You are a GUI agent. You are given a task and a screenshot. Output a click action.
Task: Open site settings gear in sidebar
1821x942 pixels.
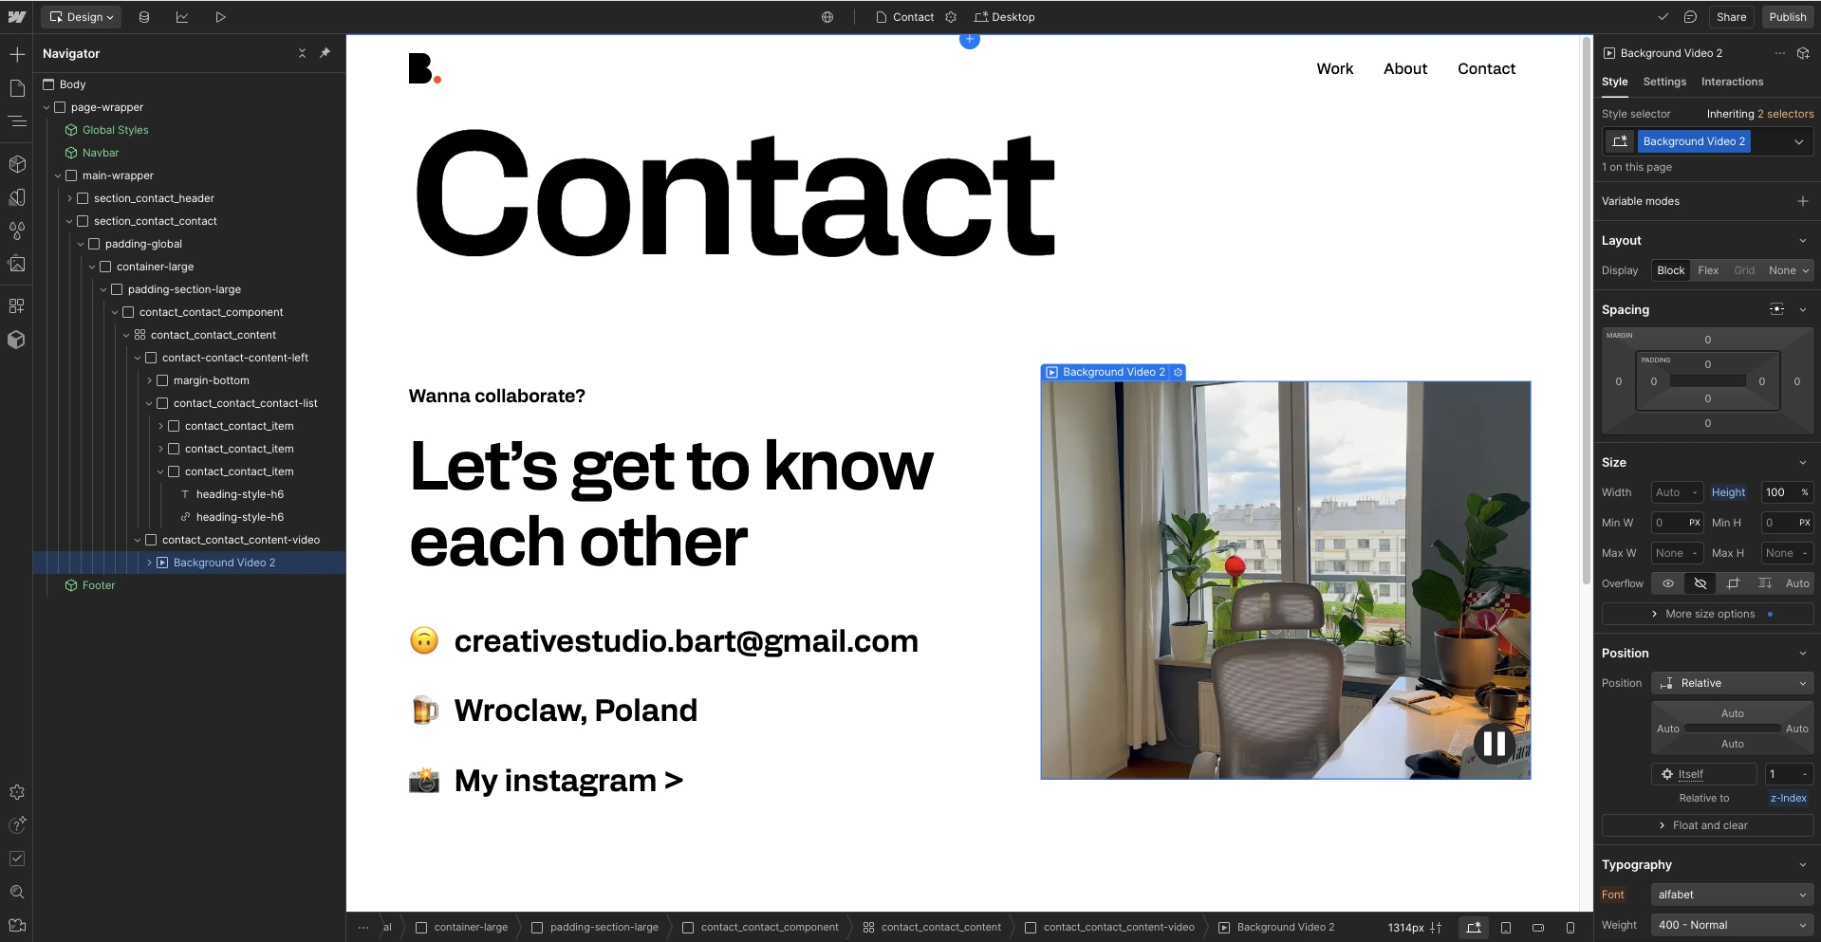pos(17,792)
